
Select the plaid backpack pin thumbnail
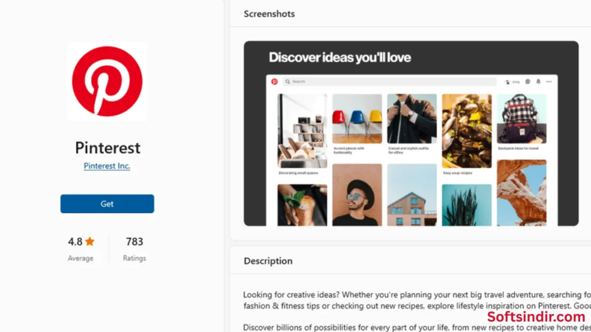click(522, 119)
